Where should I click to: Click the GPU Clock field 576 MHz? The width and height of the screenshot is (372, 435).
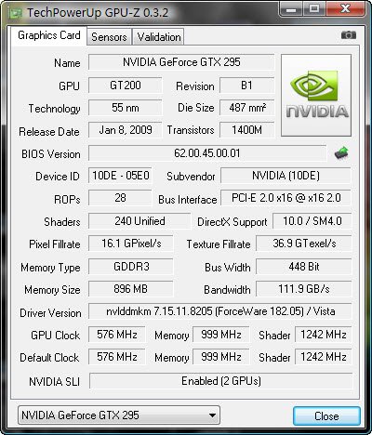117,335
